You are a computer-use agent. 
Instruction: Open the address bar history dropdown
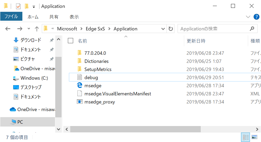(x=163, y=29)
